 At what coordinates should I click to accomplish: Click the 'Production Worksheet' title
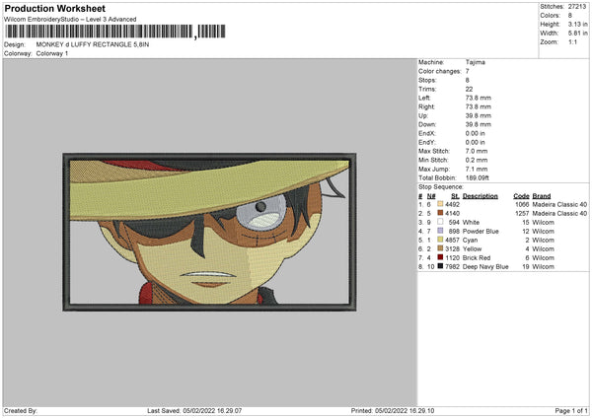click(54, 8)
